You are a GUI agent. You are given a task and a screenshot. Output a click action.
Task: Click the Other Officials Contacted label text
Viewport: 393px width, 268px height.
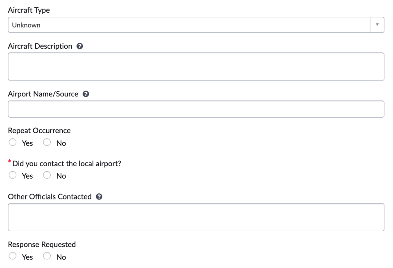(50, 197)
